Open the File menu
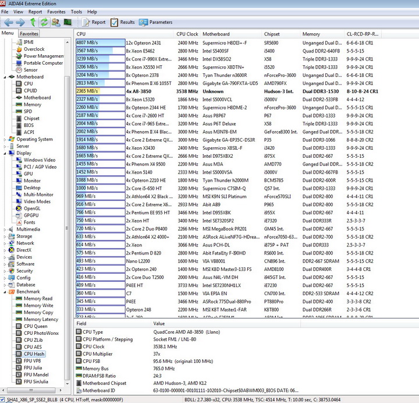 5,12
